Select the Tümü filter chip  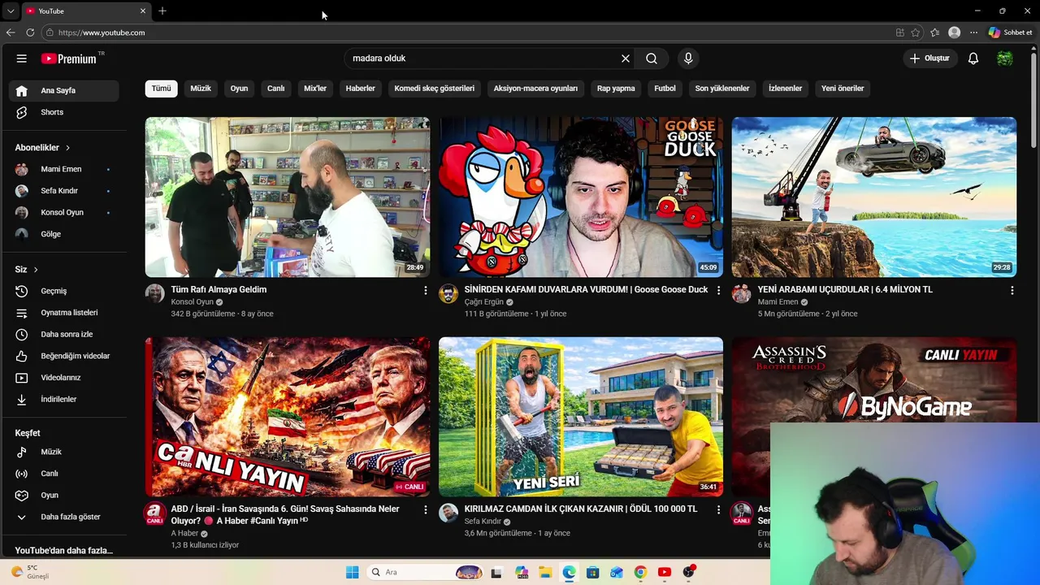[162, 89]
